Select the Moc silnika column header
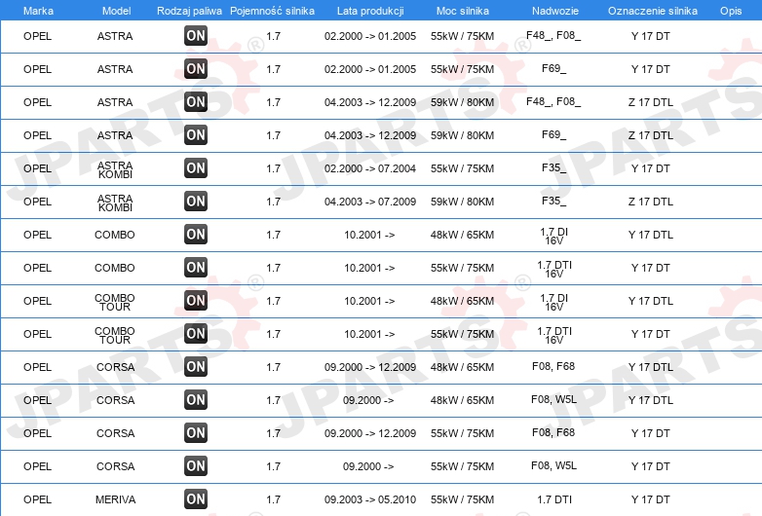This screenshot has height=516, width=762. click(463, 11)
